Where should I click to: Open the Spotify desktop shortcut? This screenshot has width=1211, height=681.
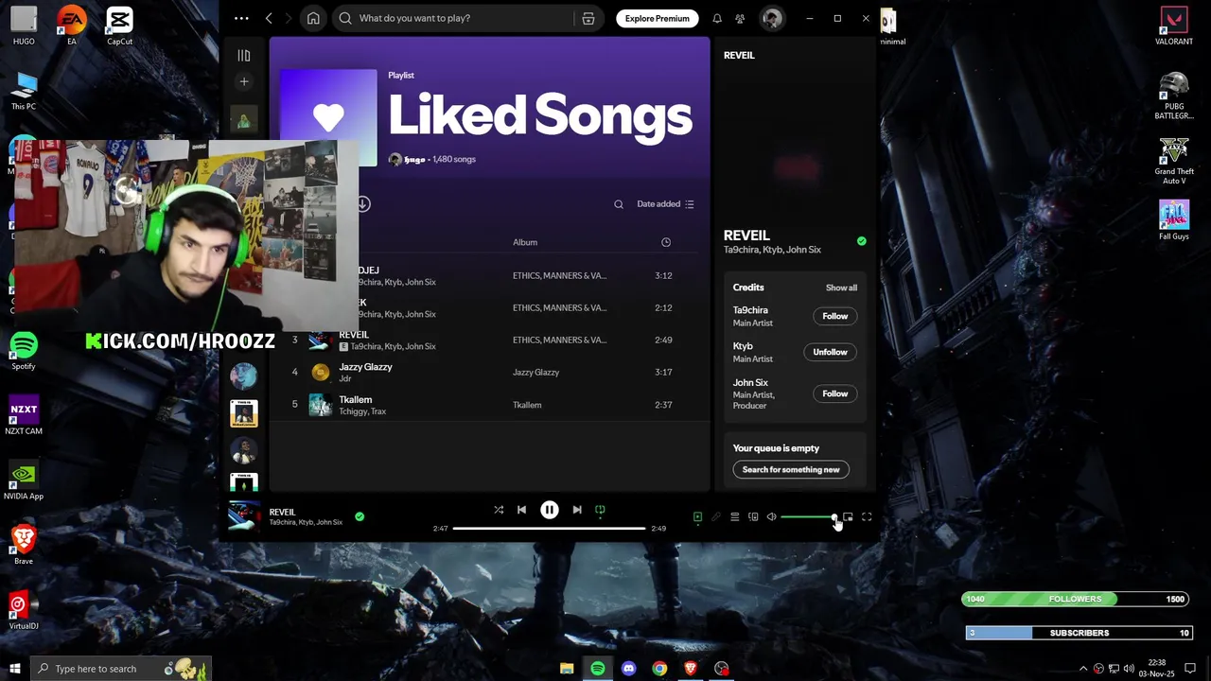(x=24, y=351)
